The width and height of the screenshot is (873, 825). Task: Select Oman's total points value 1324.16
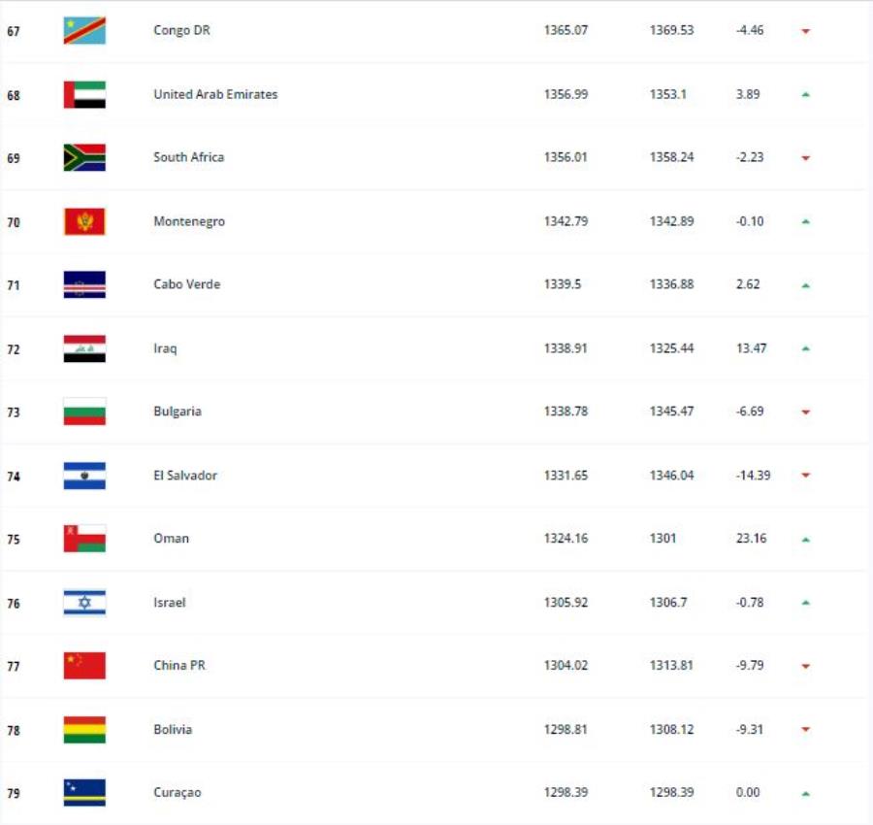pyautogui.click(x=566, y=538)
